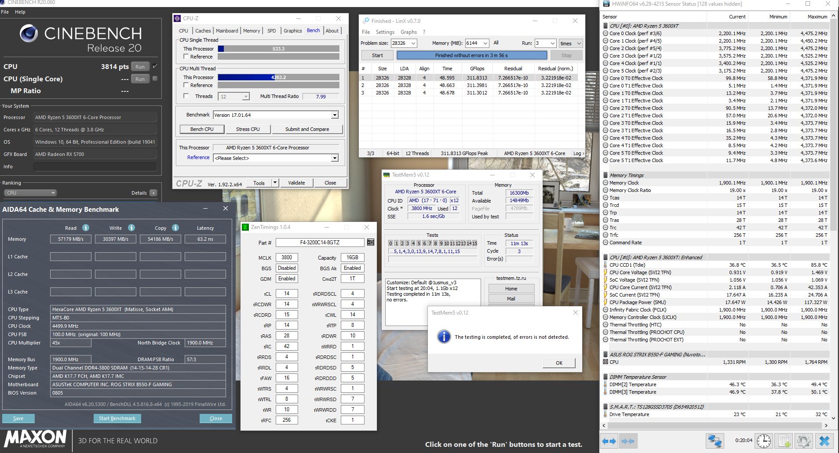Open HWiNFO network monitors icon

715,441
